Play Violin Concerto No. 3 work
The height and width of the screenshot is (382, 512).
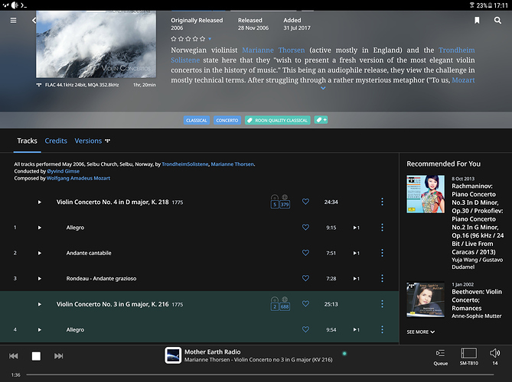[x=40, y=304]
